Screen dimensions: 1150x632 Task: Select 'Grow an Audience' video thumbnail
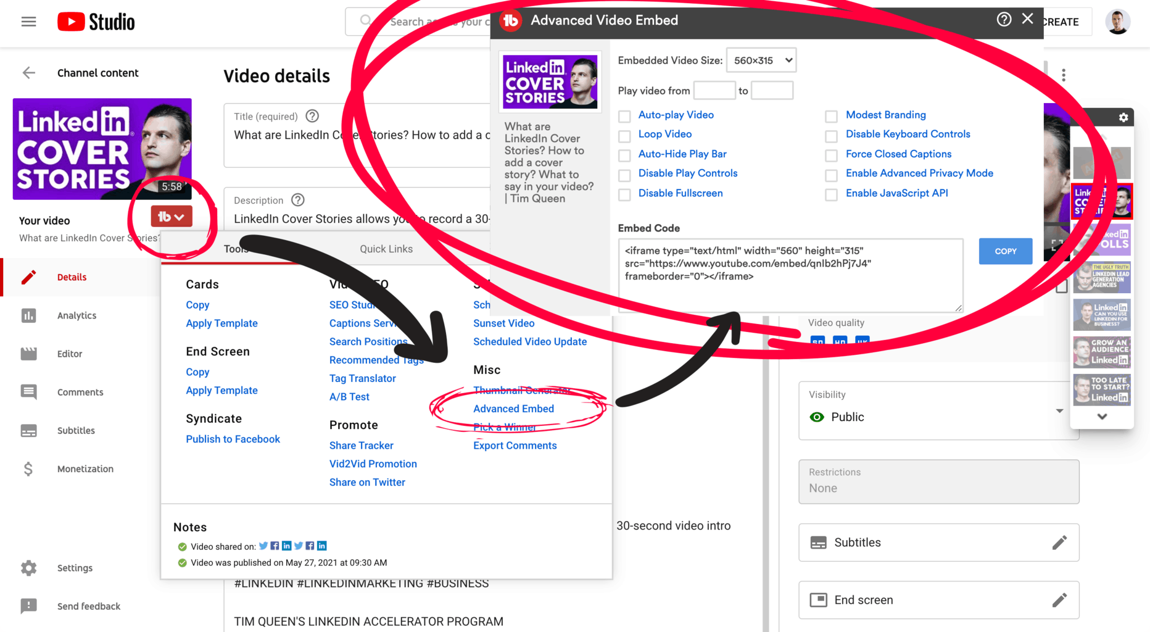(1102, 352)
